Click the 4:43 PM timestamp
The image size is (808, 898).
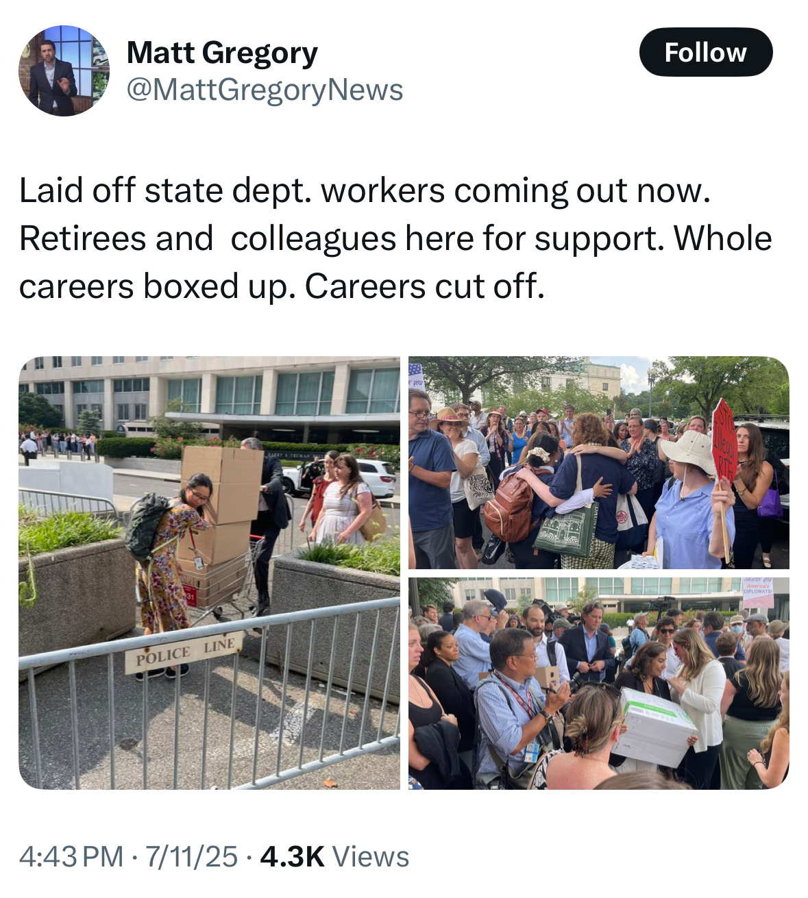click(71, 856)
